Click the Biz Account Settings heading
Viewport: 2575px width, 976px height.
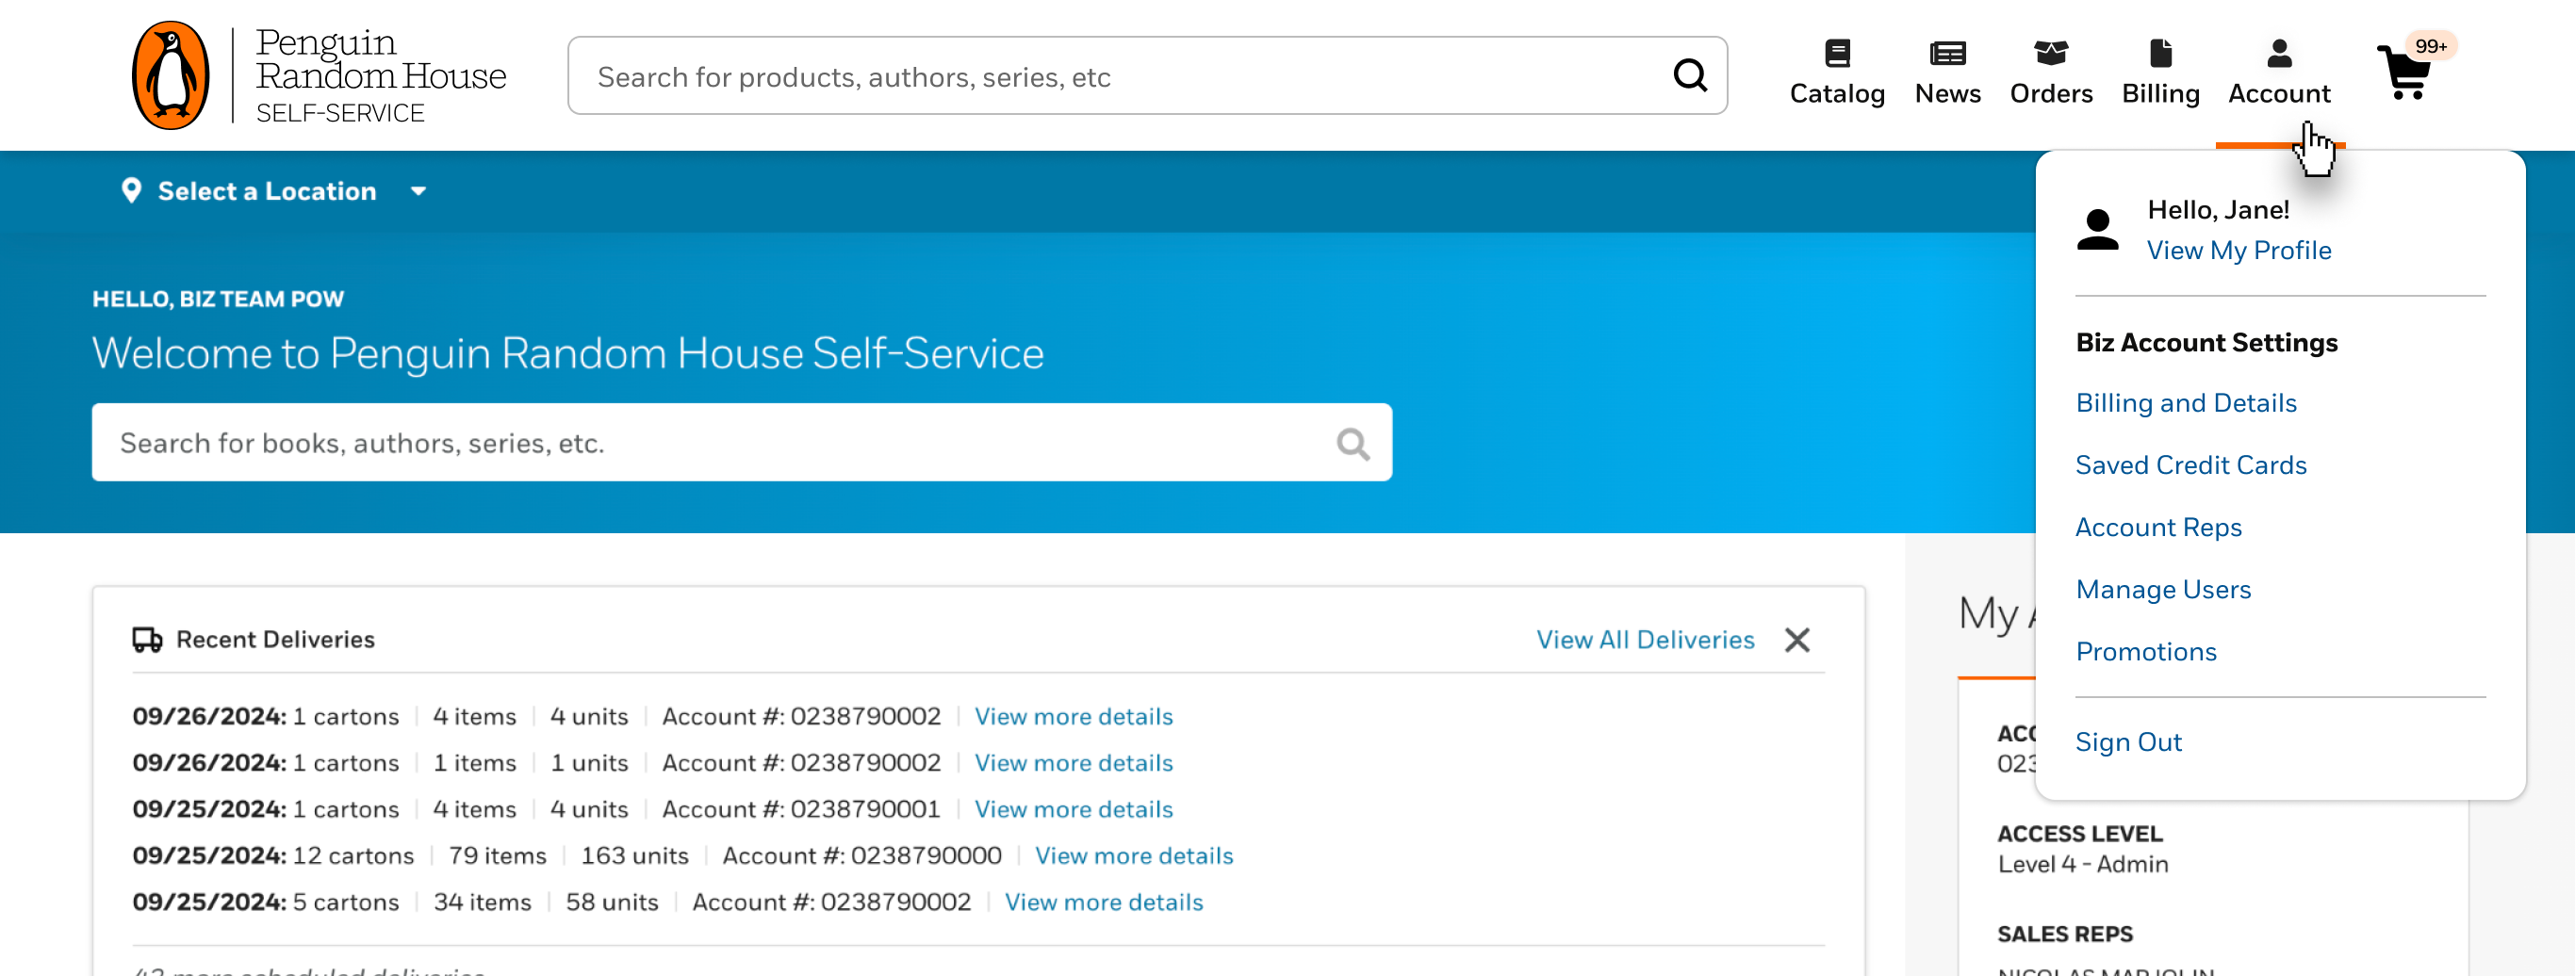pos(2206,343)
